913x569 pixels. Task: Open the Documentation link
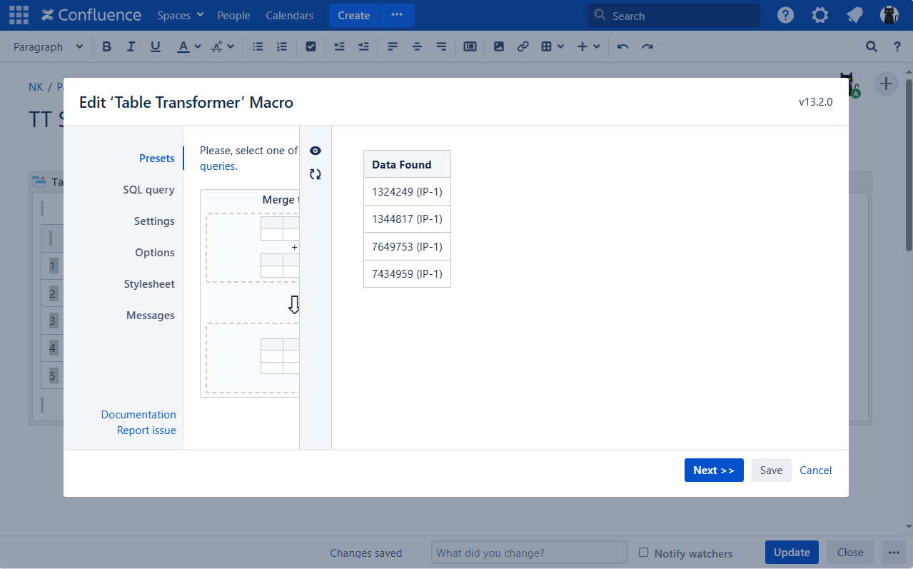pos(138,415)
